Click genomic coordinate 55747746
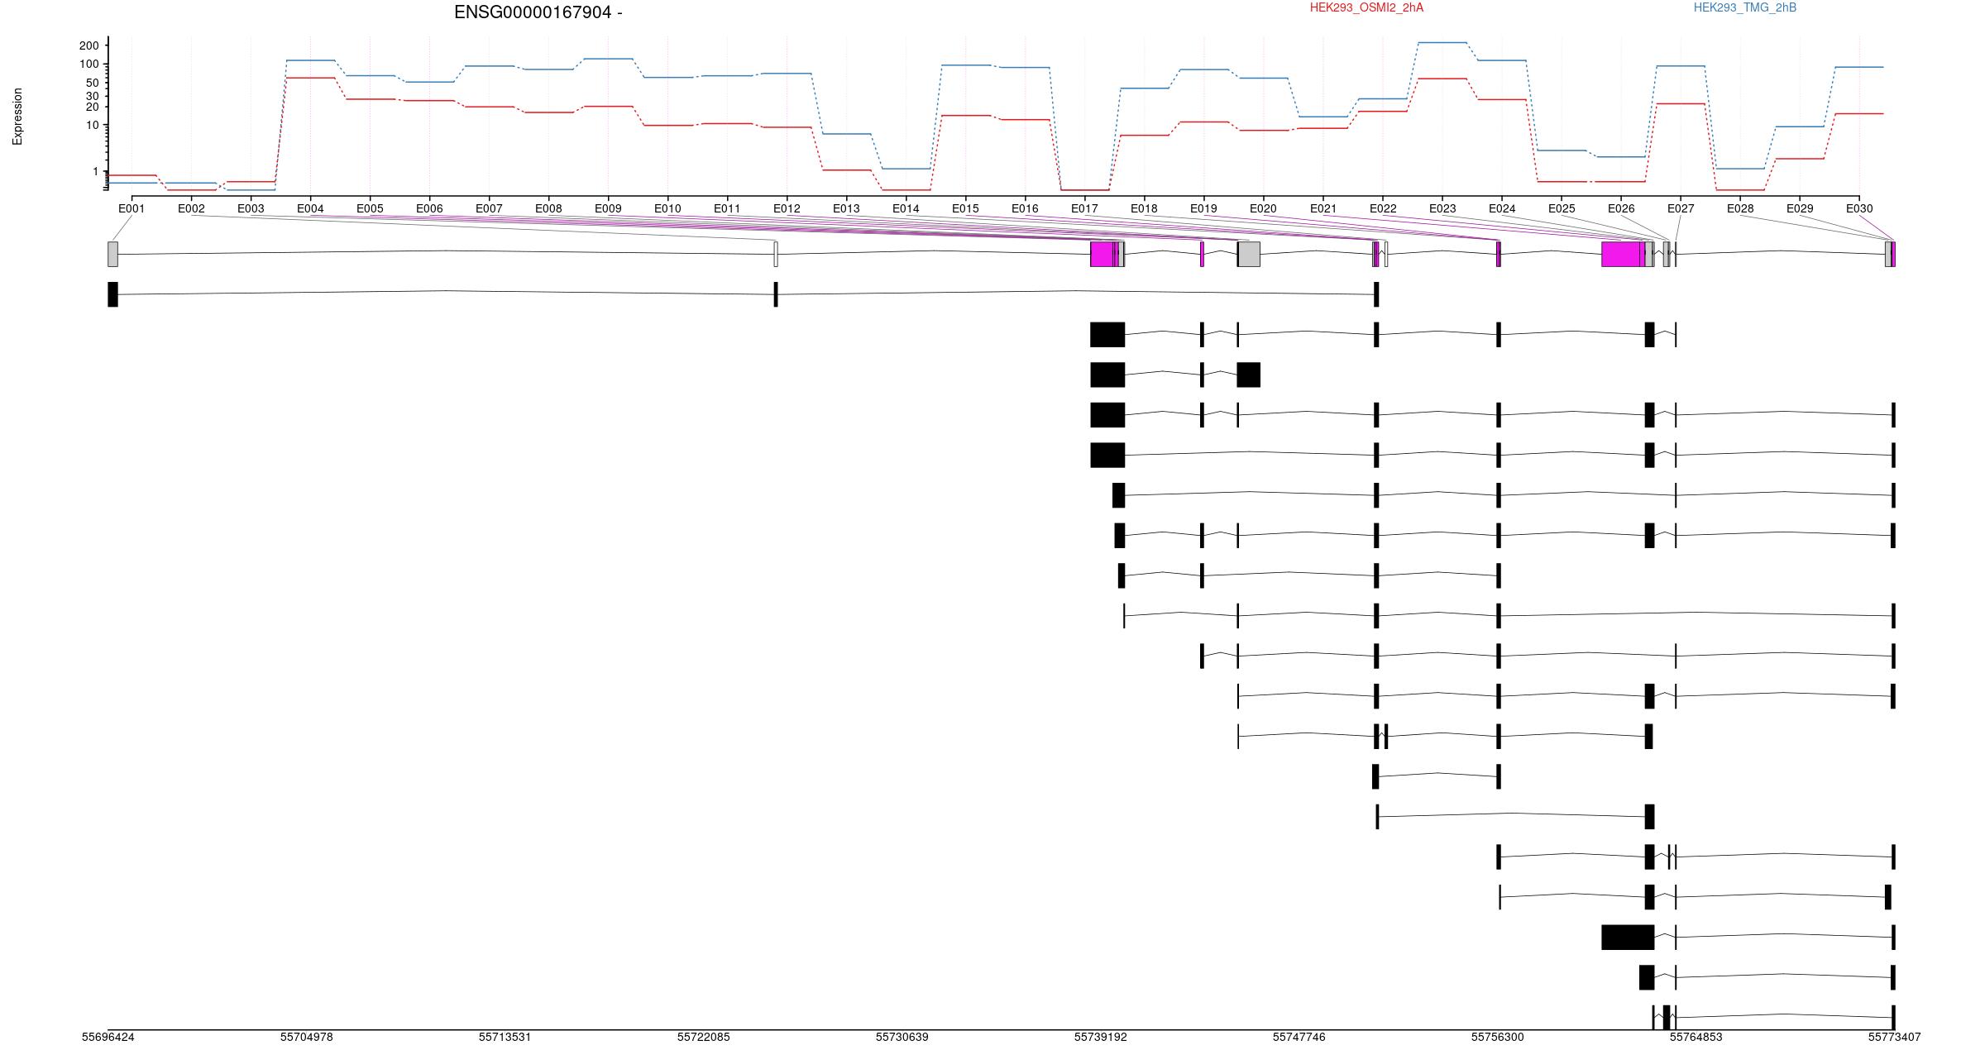Image resolution: width=1985 pixels, height=1050 pixels. point(1299,1037)
